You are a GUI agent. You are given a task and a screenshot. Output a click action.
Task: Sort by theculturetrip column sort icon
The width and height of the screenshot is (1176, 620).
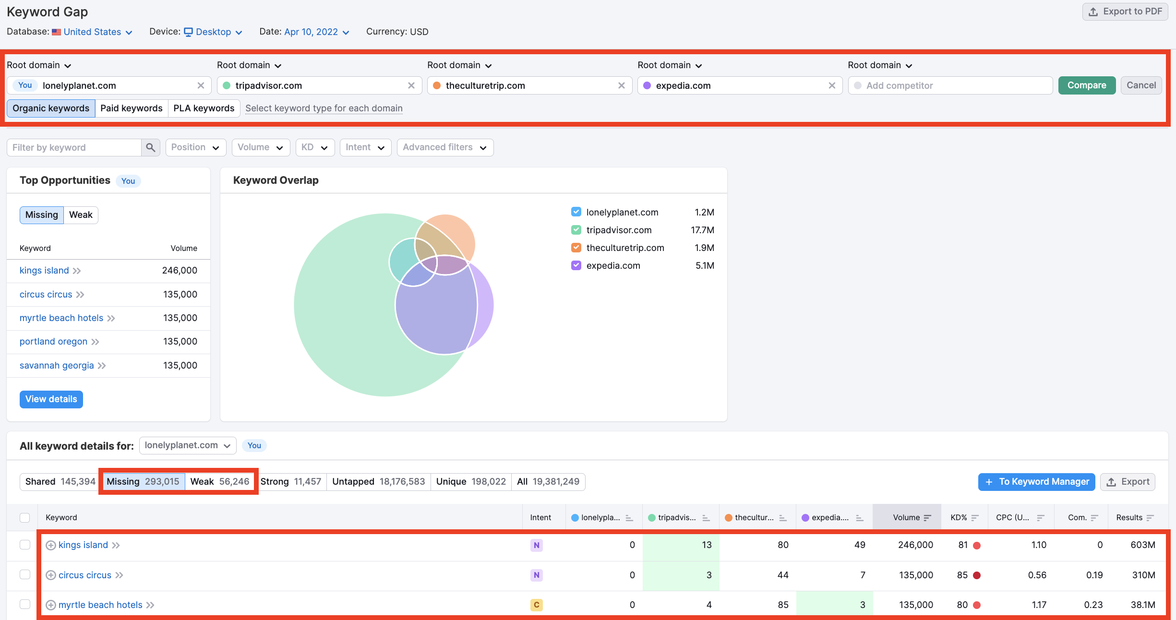click(783, 518)
